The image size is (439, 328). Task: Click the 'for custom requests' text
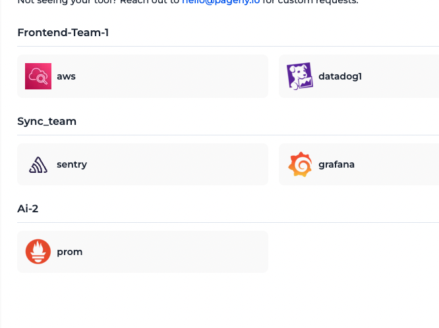(310, 2)
